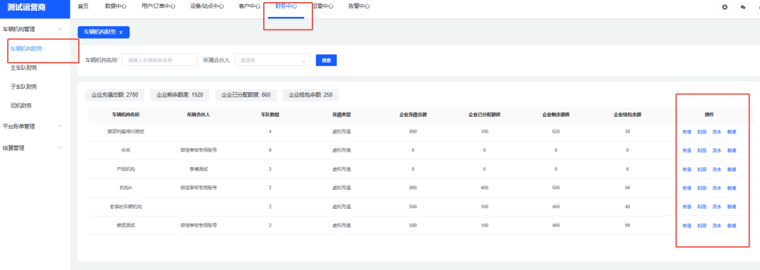The height and width of the screenshot is (270, 760).
Task: Click the 产品机构 organization name cell
Action: [x=126, y=169]
